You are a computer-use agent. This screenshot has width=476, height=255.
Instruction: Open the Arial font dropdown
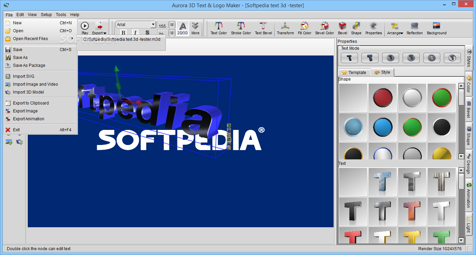click(153, 25)
